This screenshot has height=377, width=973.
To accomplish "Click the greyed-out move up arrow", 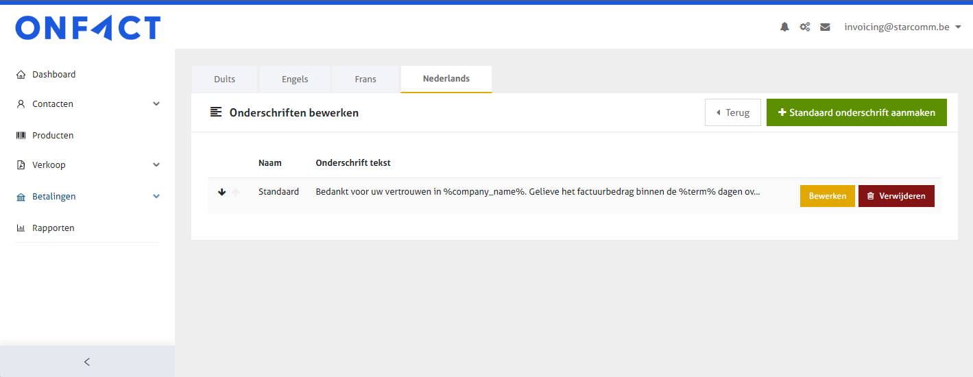I will point(236,193).
